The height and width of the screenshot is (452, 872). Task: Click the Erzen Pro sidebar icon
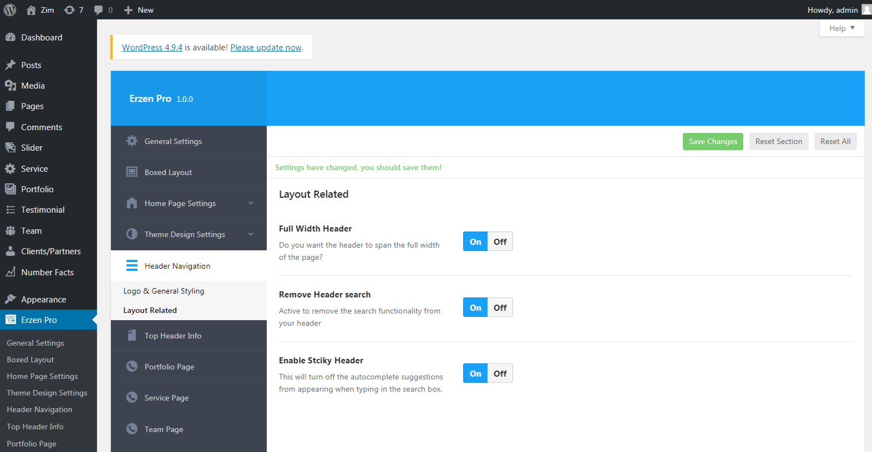pos(10,320)
